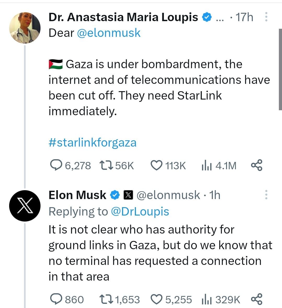Share Elon Musk's reply

(256, 299)
